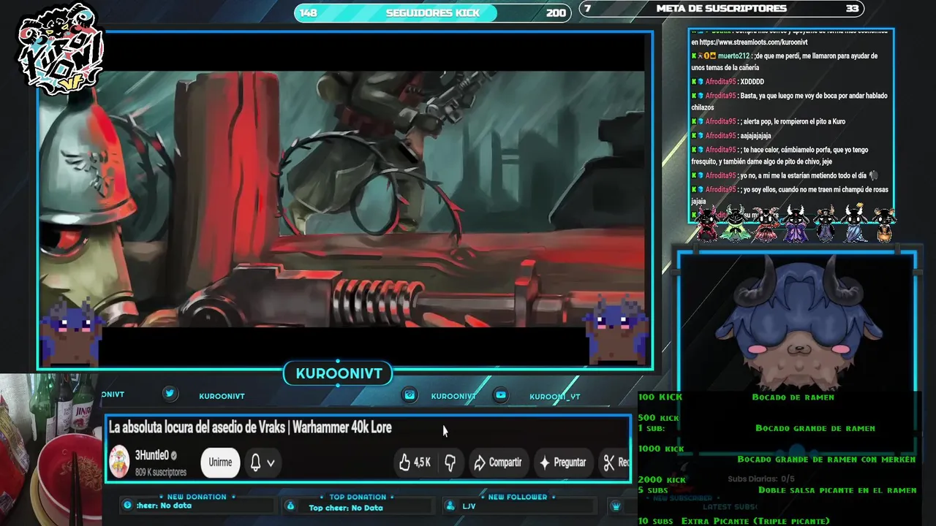This screenshot has height=526, width=936.
Task: Click the KUROONI_YT YouTube handle text
Action: (555, 397)
